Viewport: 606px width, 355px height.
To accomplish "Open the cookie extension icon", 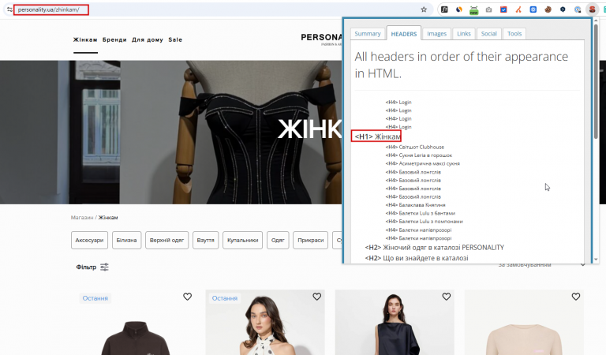I will point(548,9).
